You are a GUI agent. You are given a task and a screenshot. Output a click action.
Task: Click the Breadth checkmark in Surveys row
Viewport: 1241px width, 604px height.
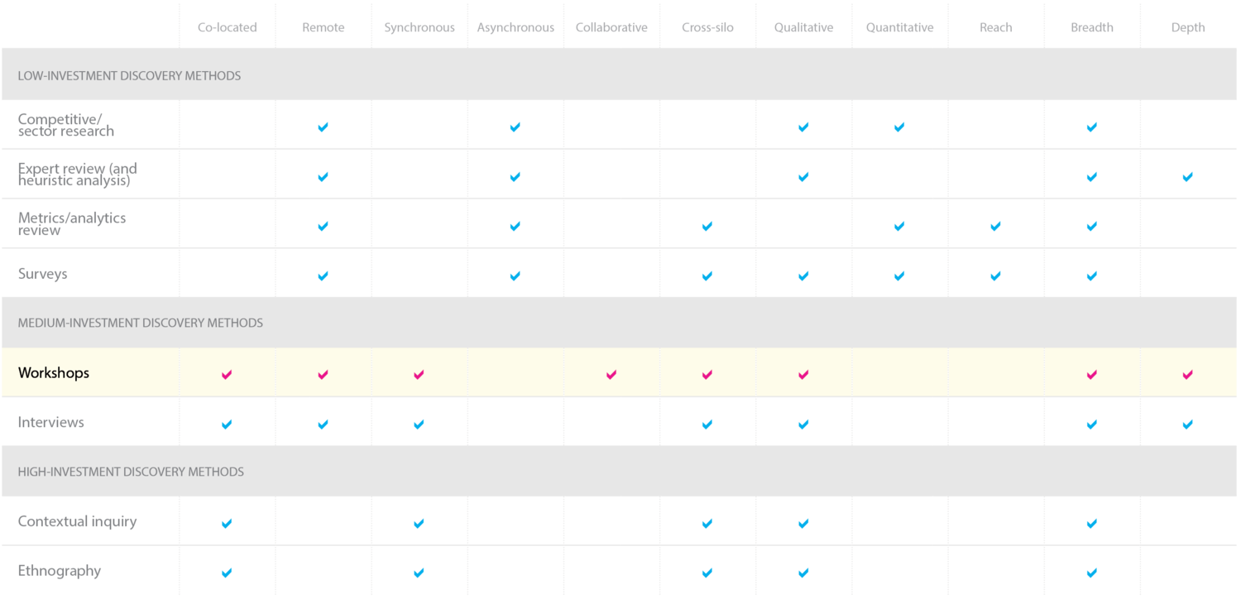tap(1091, 276)
